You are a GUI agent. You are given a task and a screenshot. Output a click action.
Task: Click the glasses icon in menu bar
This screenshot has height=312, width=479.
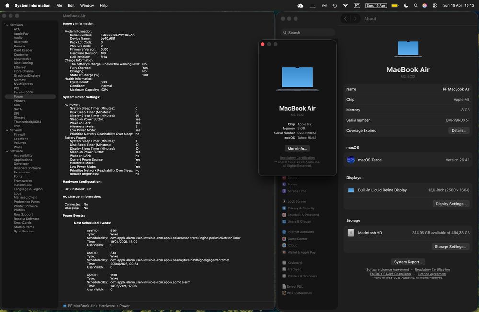(x=324, y=5)
